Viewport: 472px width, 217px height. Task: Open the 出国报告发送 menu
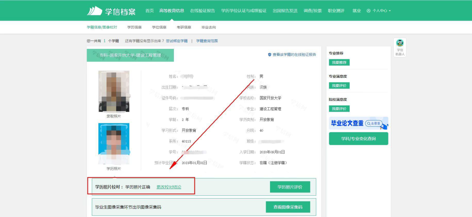[285, 10]
